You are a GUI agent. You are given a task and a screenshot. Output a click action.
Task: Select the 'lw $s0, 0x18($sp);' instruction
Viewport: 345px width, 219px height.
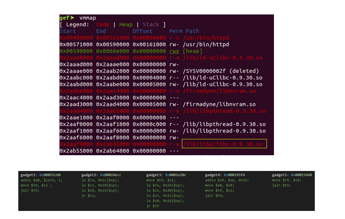point(165,201)
